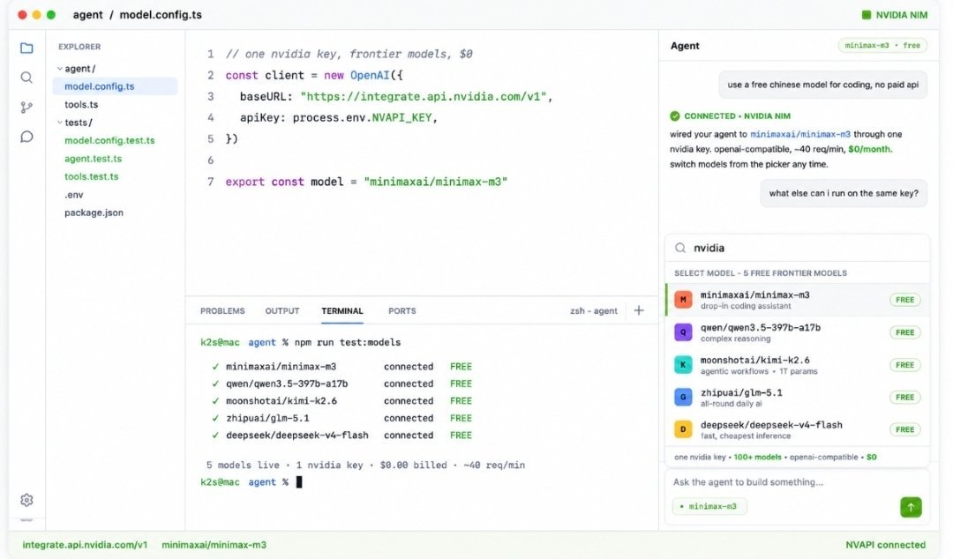The image size is (953, 559).
Task: Open the minimax-m3 model picker chip
Action: [x=709, y=506]
